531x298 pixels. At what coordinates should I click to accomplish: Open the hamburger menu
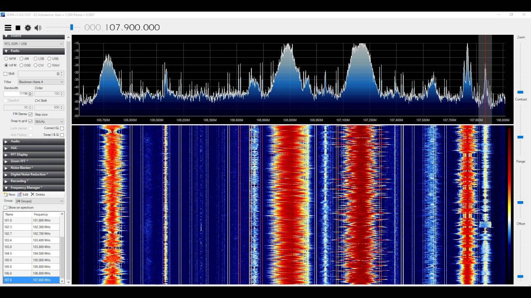[x=8, y=28]
